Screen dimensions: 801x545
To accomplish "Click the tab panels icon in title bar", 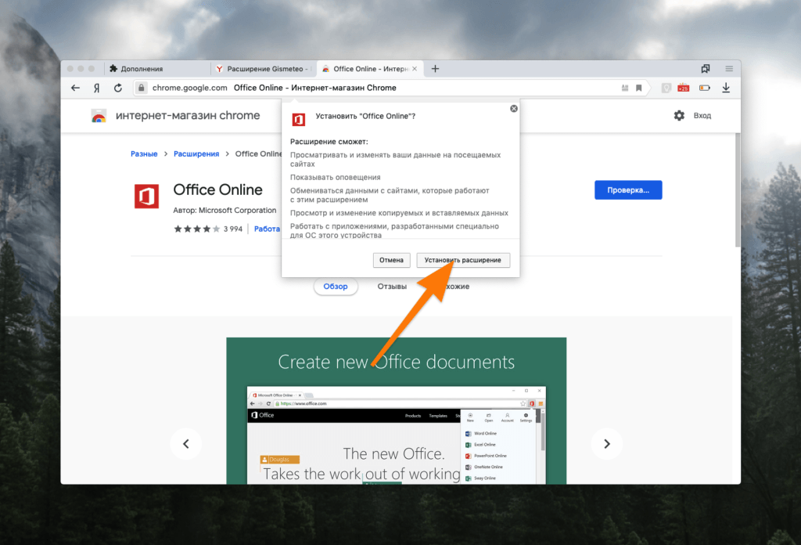I will point(706,68).
